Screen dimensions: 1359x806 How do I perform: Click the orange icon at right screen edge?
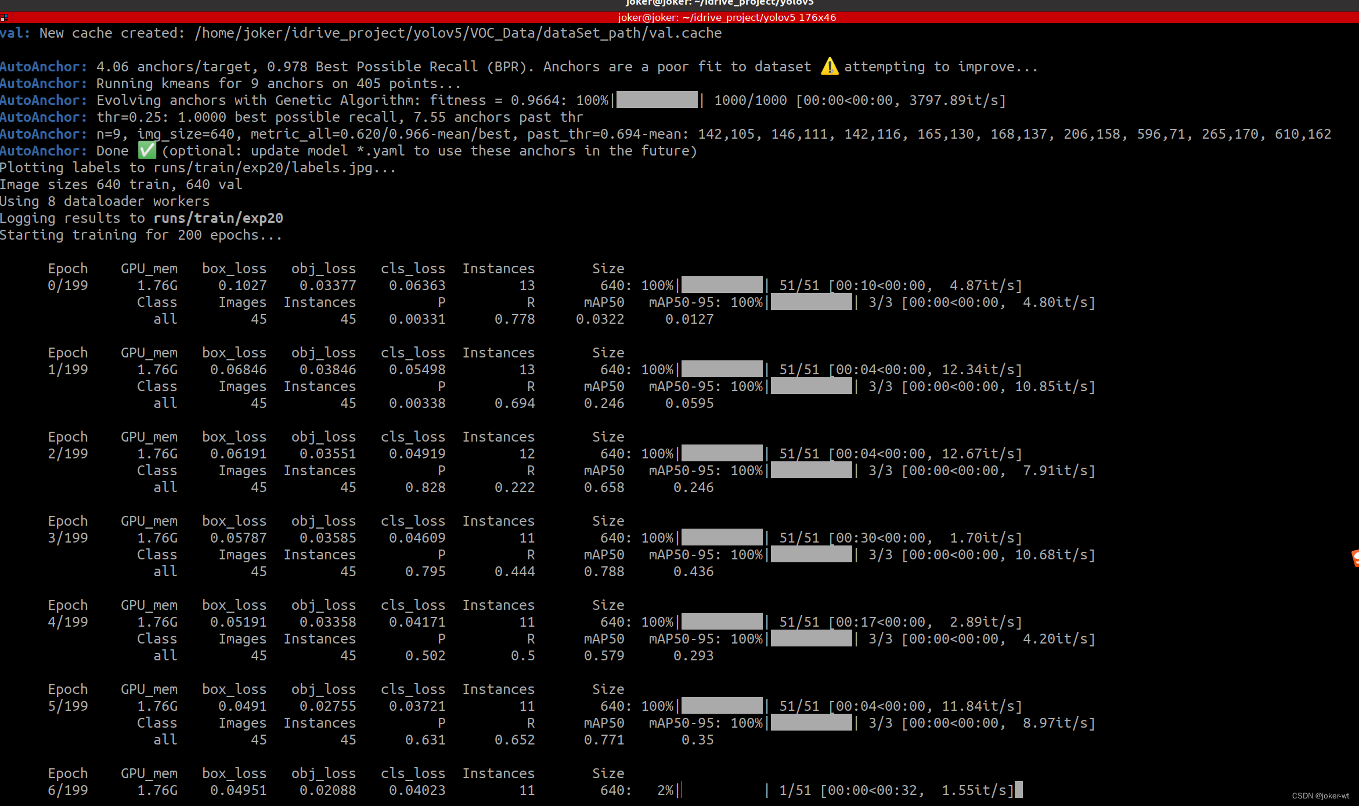pyautogui.click(x=1355, y=558)
